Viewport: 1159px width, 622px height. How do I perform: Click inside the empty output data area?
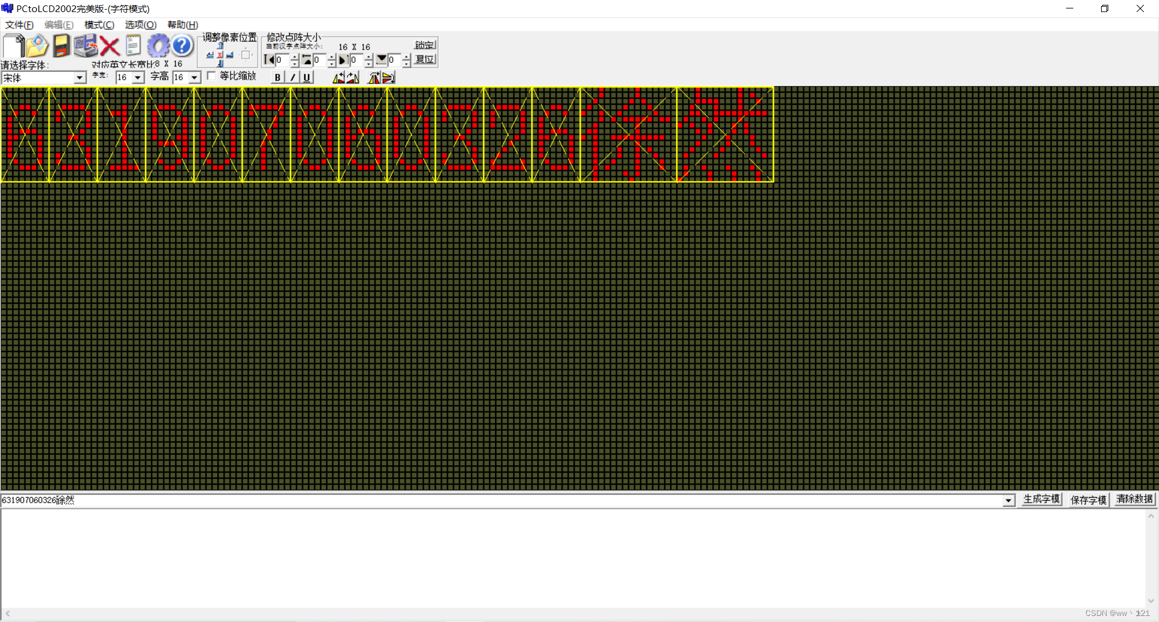573,558
